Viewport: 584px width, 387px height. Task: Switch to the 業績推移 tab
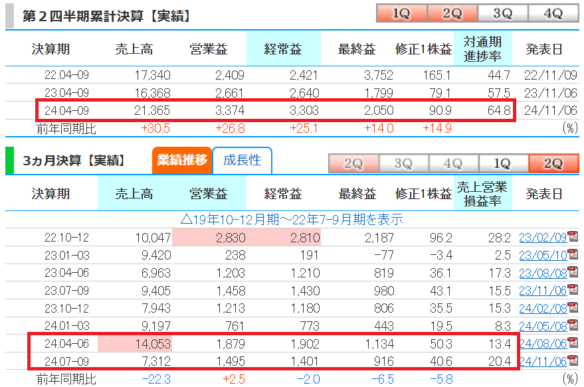coord(182,161)
